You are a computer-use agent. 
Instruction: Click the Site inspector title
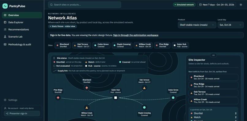(x=197, y=60)
